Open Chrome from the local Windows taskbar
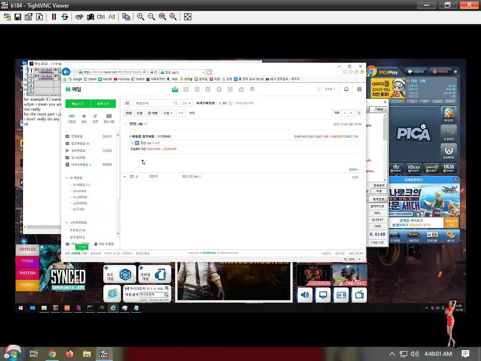 point(52,354)
